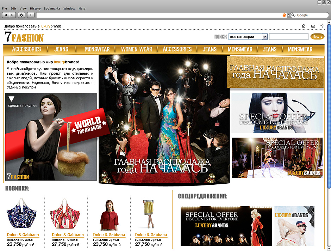This screenshot has width=331, height=251.
Task: Open the first ACCESSORIES navigation tab
Action: coord(26,49)
